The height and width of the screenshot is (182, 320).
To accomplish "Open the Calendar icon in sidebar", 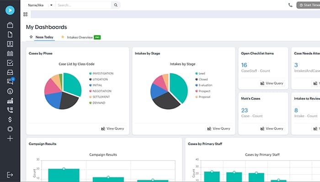I will coord(10,53).
